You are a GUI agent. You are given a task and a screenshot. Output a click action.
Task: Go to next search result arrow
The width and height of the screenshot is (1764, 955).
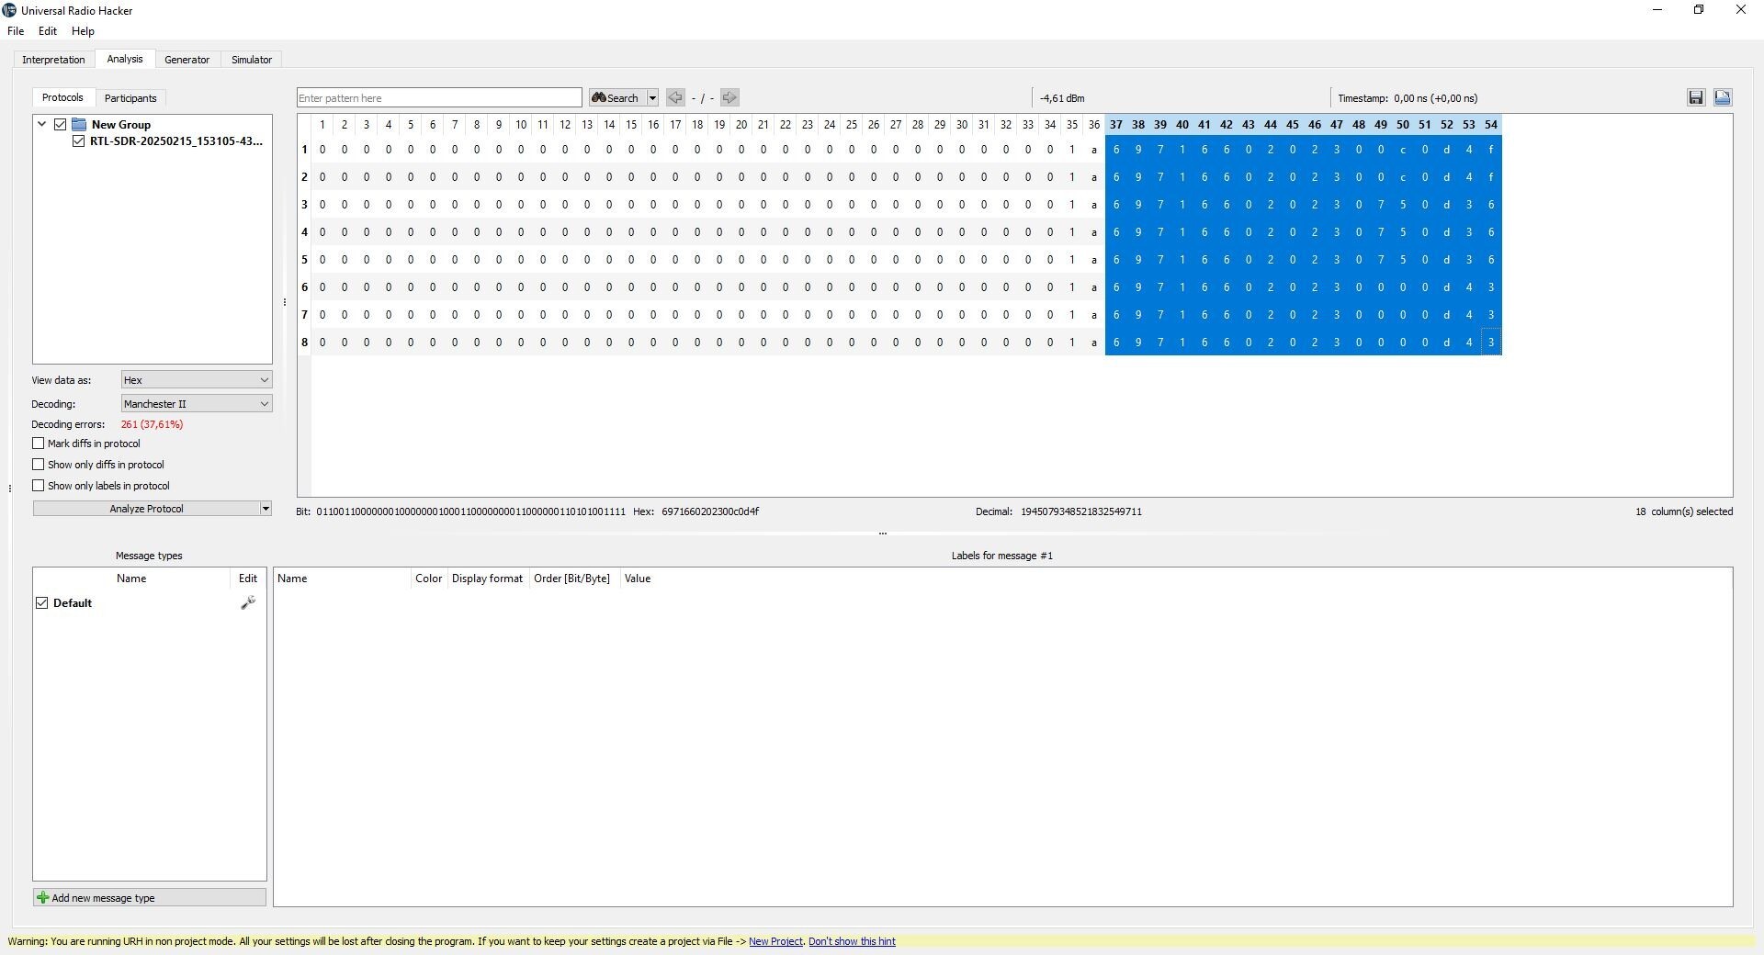coord(729,97)
